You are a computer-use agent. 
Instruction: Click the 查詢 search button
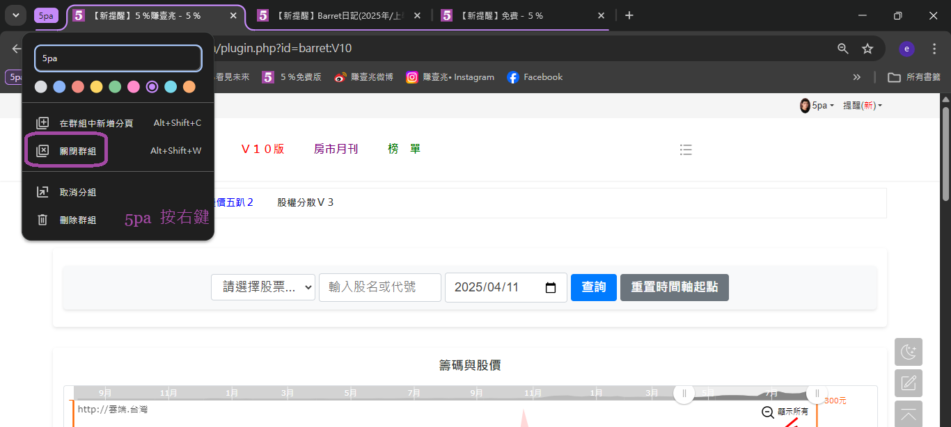tap(594, 287)
